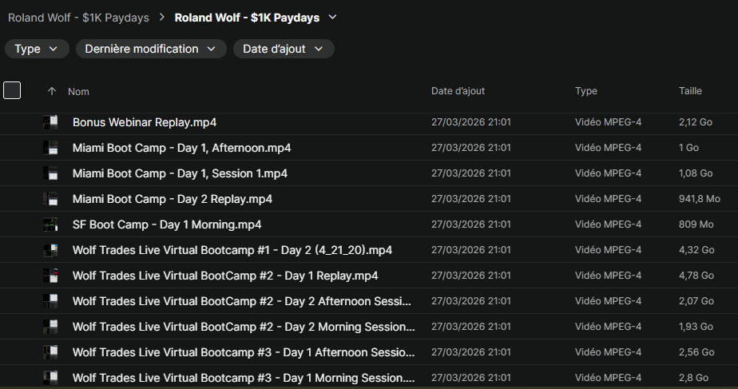Open the Date d'ajout filter dropdown
The image size is (738, 389).
point(284,49)
